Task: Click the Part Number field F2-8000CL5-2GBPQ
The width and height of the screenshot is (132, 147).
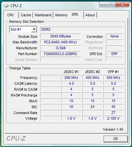Action: click(60, 54)
